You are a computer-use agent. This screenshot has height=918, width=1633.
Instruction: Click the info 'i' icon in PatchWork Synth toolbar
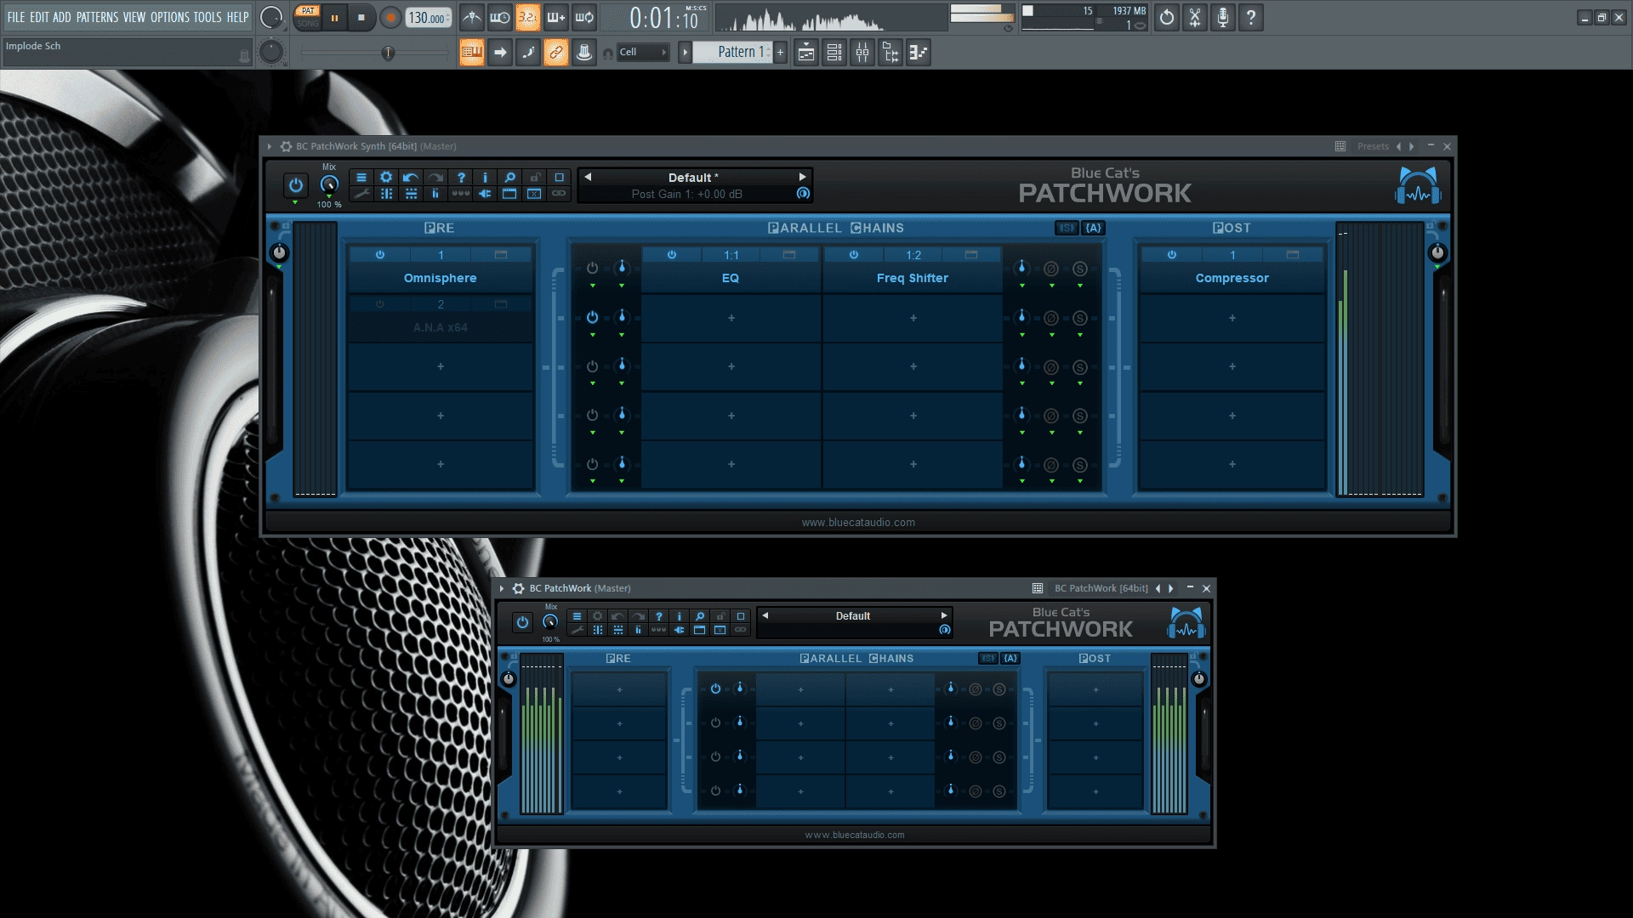[x=485, y=178]
